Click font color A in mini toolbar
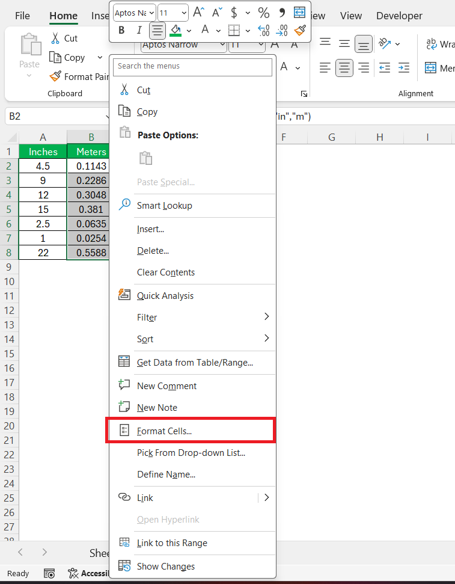The width and height of the screenshot is (455, 584). click(205, 30)
